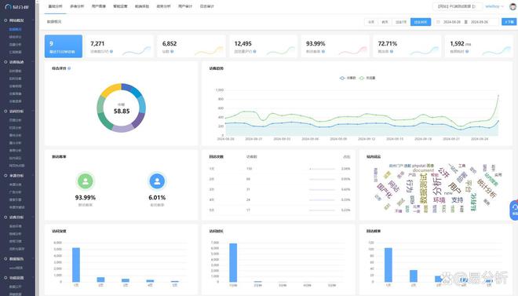Click the end date 2024-09-26 field
The width and height of the screenshot is (518, 296).
(x=480, y=22)
